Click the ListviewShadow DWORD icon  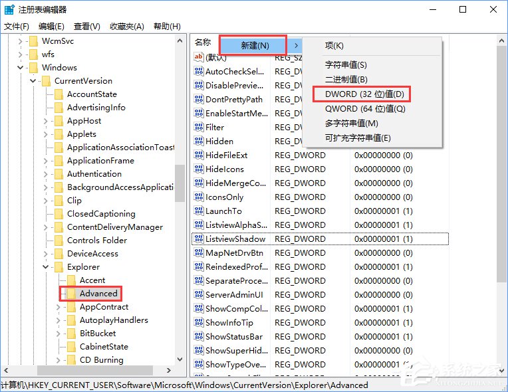coord(198,239)
